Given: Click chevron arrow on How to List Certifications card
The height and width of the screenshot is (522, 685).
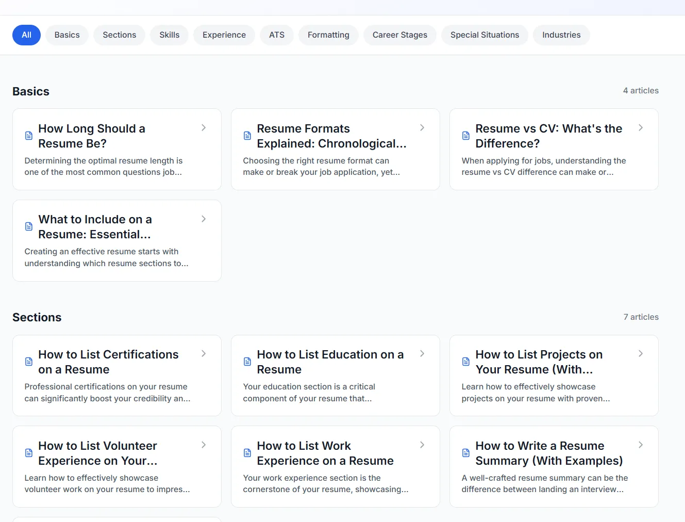Looking at the screenshot, I should (x=204, y=353).
